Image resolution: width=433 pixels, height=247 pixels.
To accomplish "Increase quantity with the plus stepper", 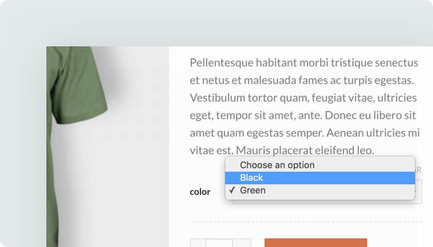I will pos(242,243).
